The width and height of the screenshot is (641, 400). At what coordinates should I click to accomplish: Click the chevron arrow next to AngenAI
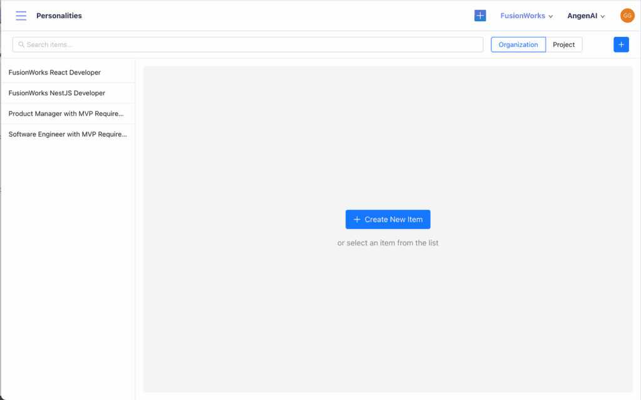603,16
